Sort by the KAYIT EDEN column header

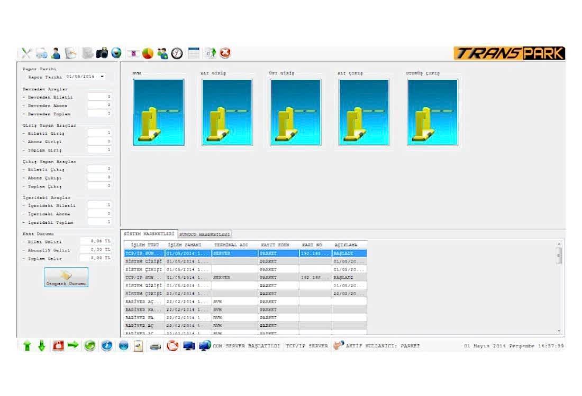[x=278, y=245]
